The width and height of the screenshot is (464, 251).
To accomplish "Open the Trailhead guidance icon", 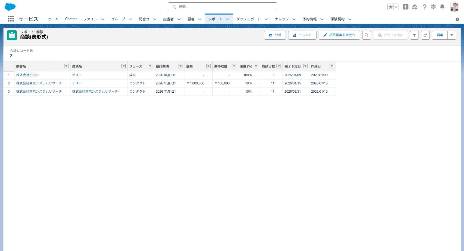I will pos(415,7).
